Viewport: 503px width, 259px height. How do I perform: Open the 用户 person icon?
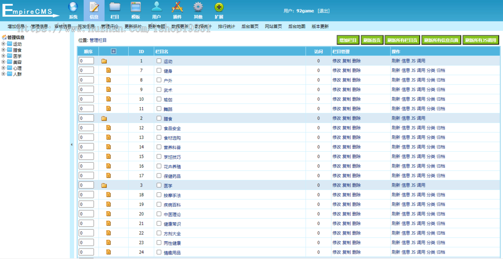coord(156,7)
